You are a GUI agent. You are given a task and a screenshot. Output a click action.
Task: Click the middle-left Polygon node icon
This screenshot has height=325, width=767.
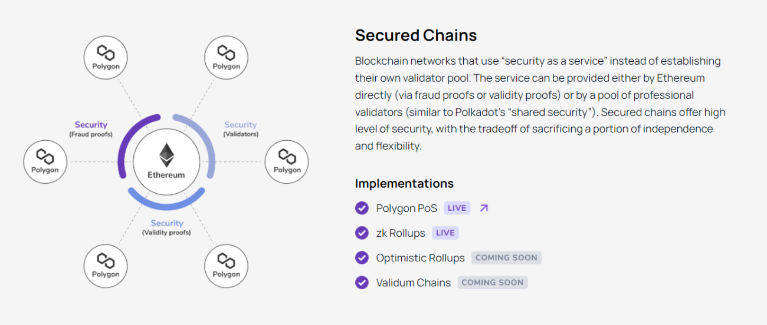click(45, 161)
